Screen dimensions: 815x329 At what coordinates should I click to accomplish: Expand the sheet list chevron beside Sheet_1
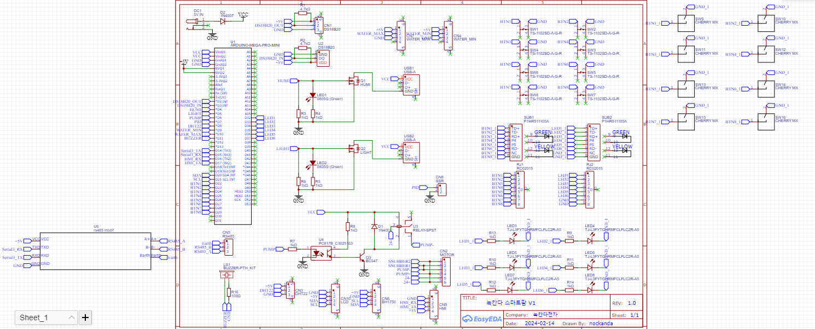pyautogui.click(x=72, y=318)
